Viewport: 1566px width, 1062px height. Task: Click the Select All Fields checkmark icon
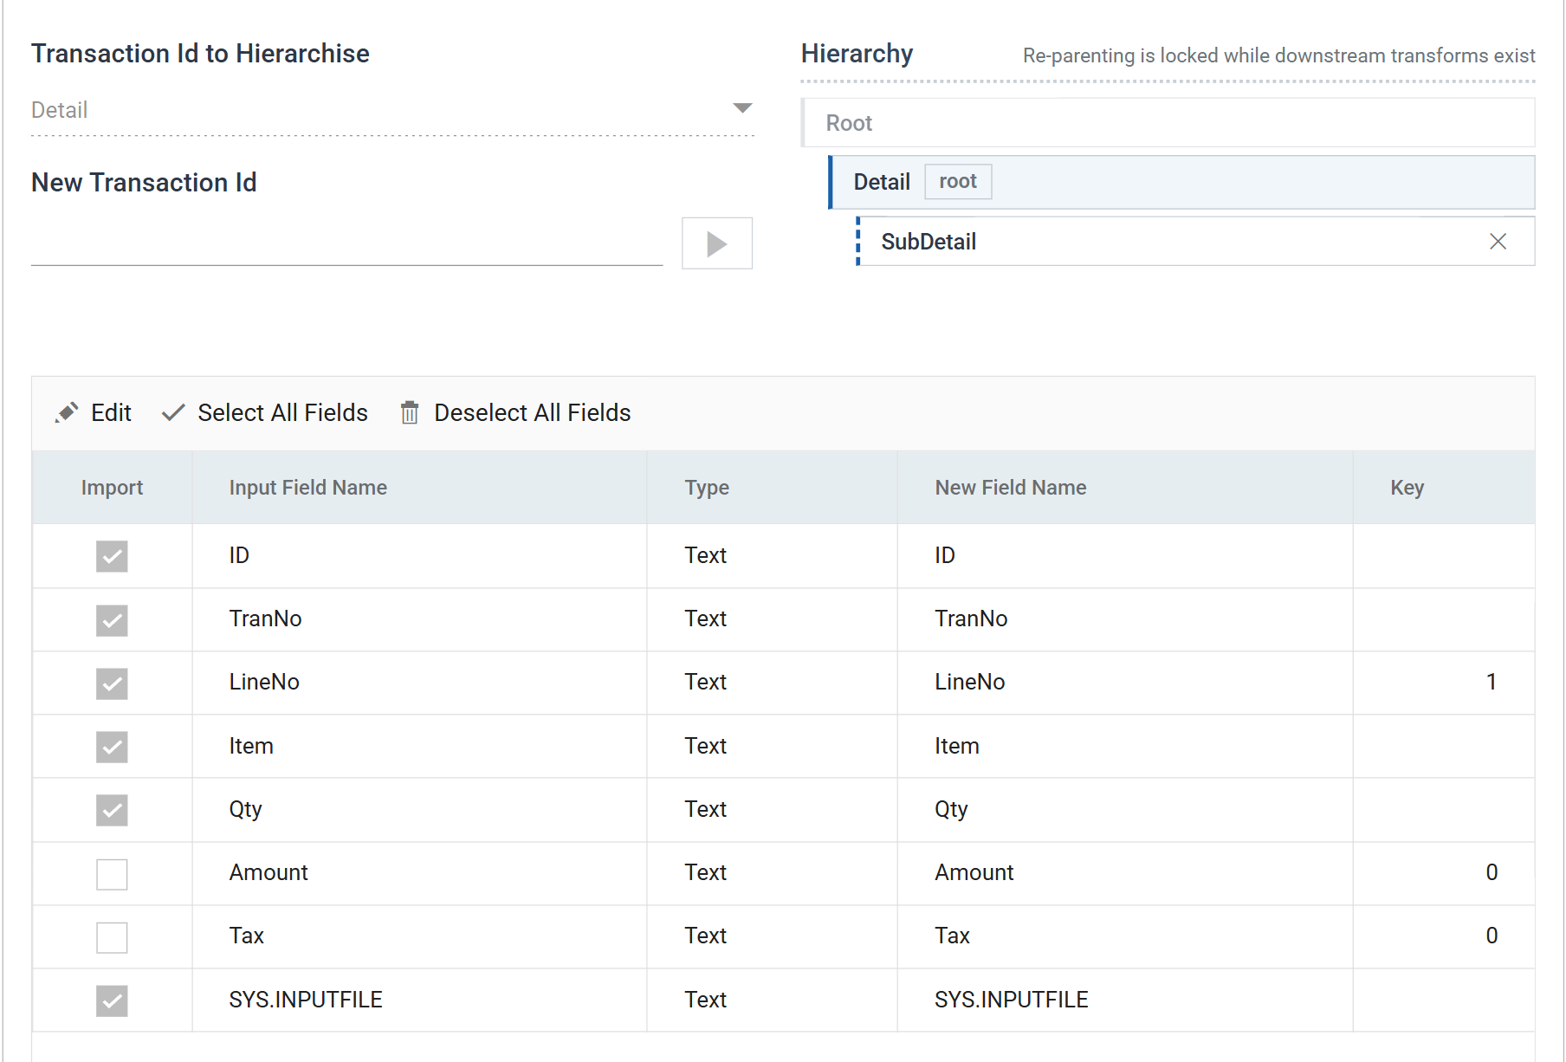[173, 412]
